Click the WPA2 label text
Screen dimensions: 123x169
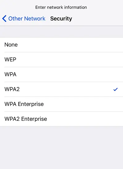(x=12, y=89)
